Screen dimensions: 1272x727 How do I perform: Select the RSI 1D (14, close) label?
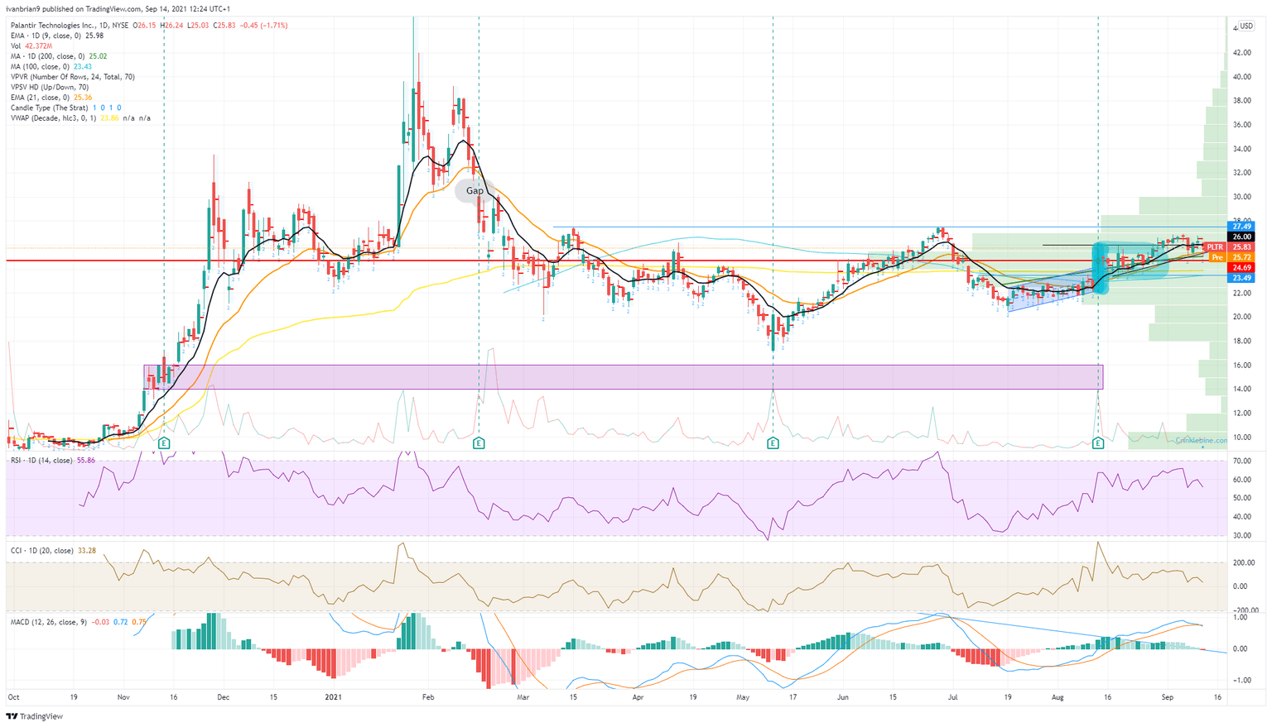click(x=53, y=460)
